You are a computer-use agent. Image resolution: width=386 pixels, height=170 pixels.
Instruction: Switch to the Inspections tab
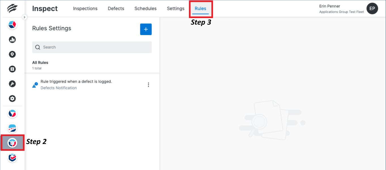pos(85,8)
